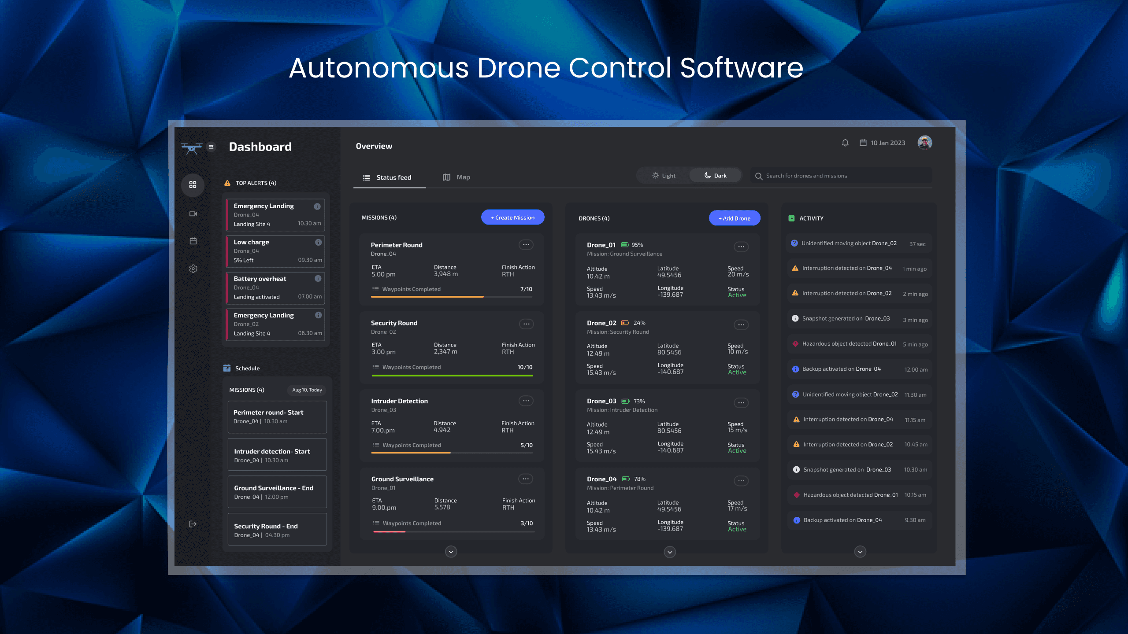Open the dashboard grid sidebar icon

(193, 184)
